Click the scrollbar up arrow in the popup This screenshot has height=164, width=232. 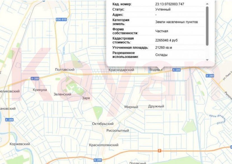click(x=207, y=3)
